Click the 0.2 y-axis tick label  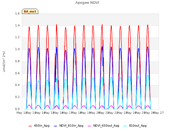pyautogui.click(x=17, y=97)
